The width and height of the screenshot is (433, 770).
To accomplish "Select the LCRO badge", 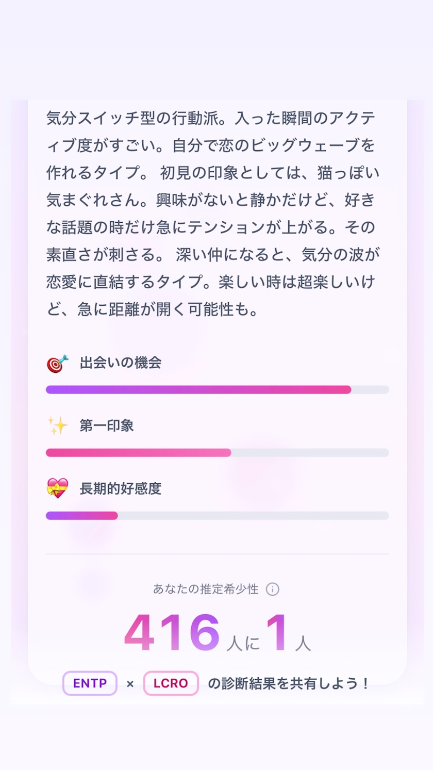I will point(171,683).
